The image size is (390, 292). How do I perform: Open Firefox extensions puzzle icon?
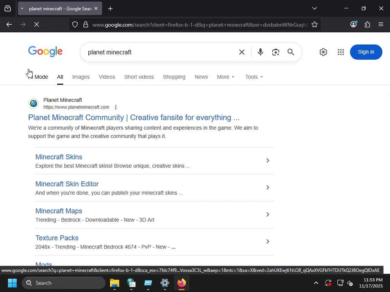pos(367,24)
